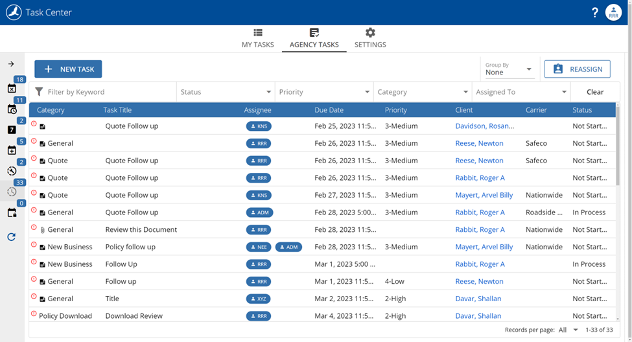
Task: Sort by the Category column header
Action: click(51, 110)
